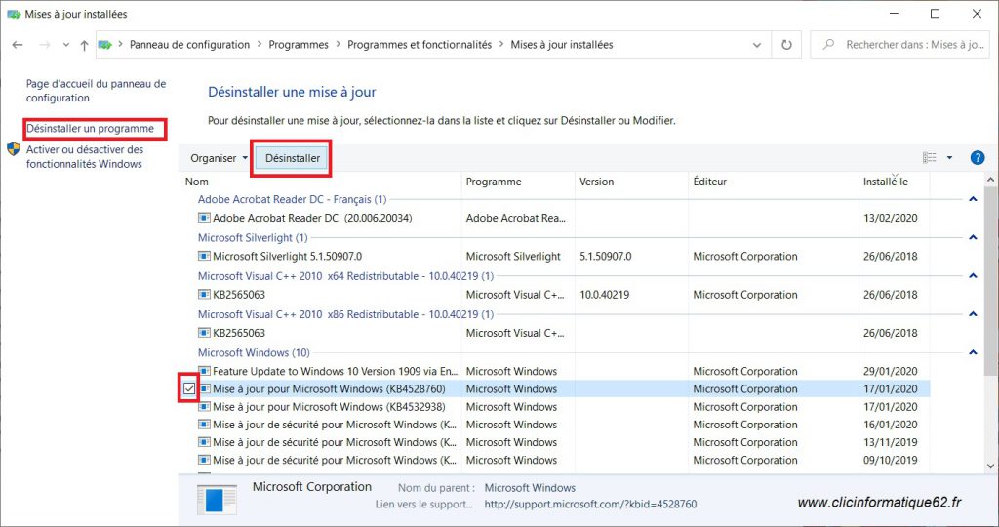This screenshot has height=527, width=999.
Task: Open address bar history dropdown
Action: [x=757, y=45]
